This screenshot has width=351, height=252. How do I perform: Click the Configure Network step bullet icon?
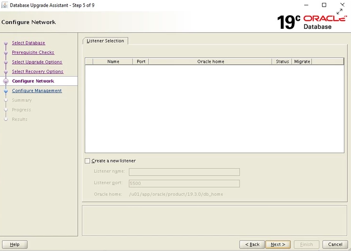6,81
